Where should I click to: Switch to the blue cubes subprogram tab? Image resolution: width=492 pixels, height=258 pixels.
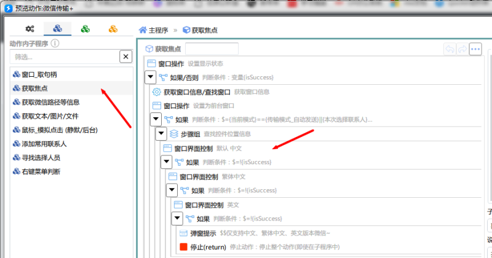coord(57,28)
